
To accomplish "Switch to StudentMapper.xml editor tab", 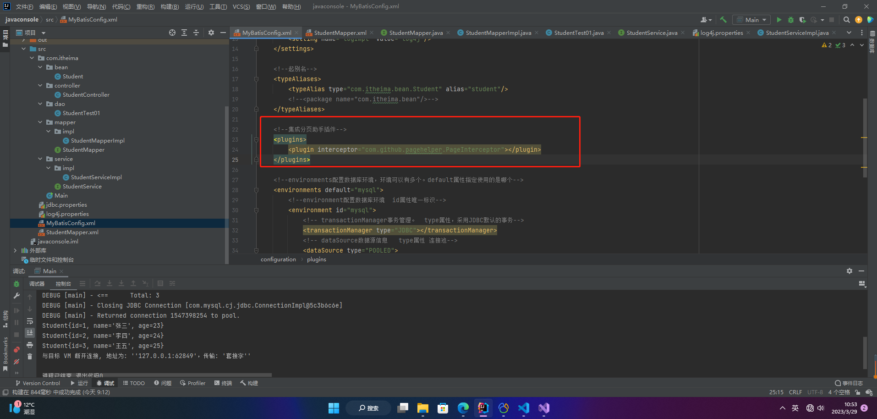I will [340, 33].
